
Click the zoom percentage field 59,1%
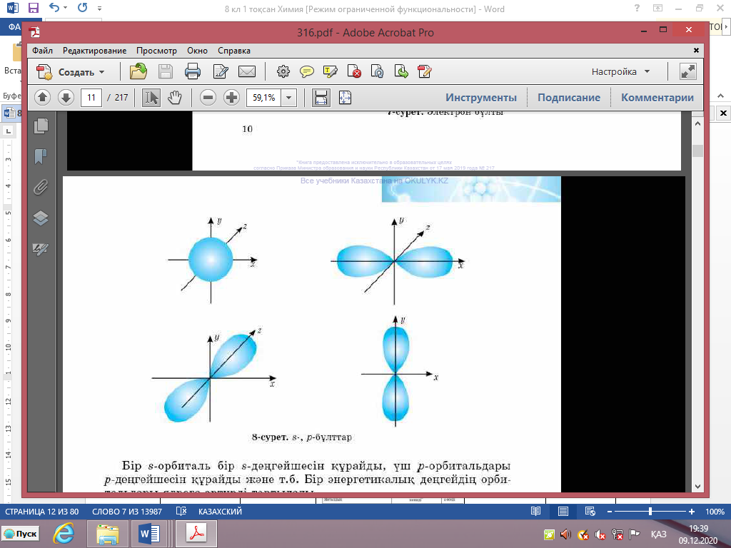point(264,97)
